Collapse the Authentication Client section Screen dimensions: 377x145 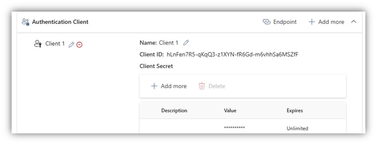click(353, 22)
